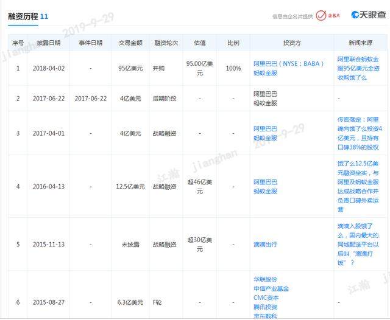The image size is (390, 320).
Task: Open 蚂蚁金服 investor link in row 3
Action: coord(265,137)
